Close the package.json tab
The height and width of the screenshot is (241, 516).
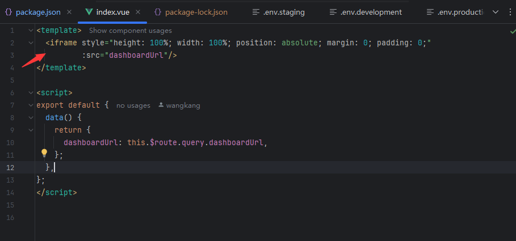[x=69, y=12]
